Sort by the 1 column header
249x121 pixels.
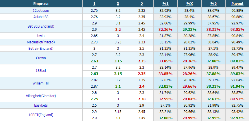click(94, 4)
